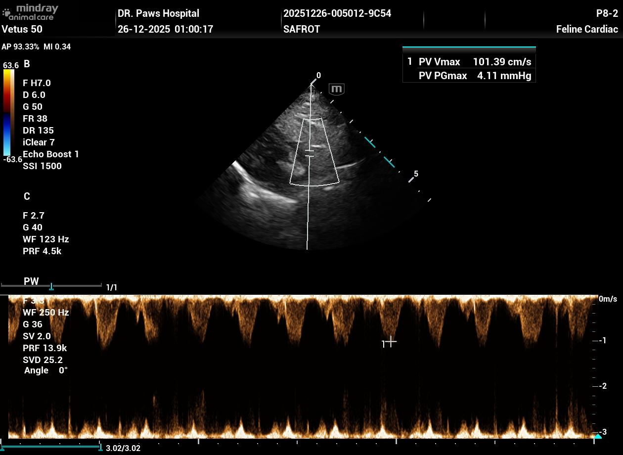Click the cyan baseline triangle at bottom right

597,437
